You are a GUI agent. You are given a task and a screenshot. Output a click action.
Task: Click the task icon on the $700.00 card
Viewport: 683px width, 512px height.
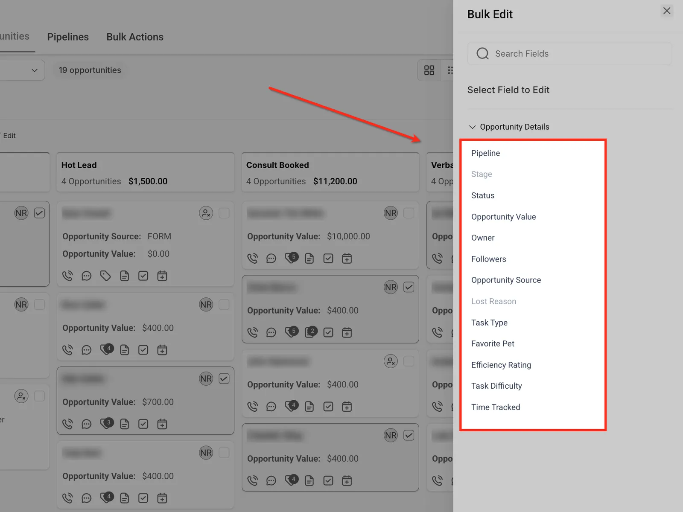click(x=143, y=424)
